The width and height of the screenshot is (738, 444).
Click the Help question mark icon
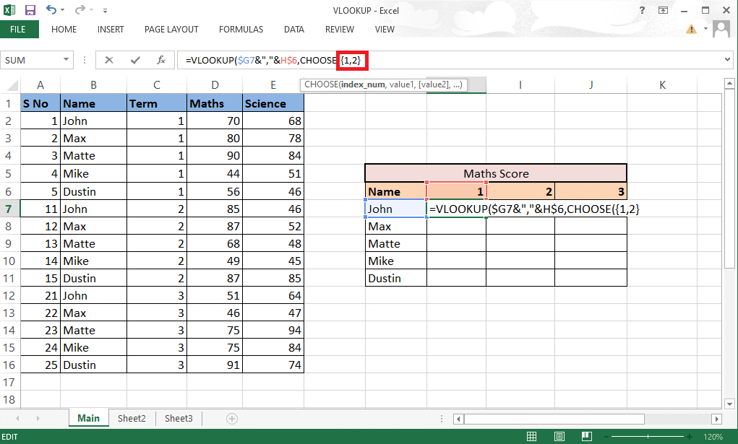[642, 10]
